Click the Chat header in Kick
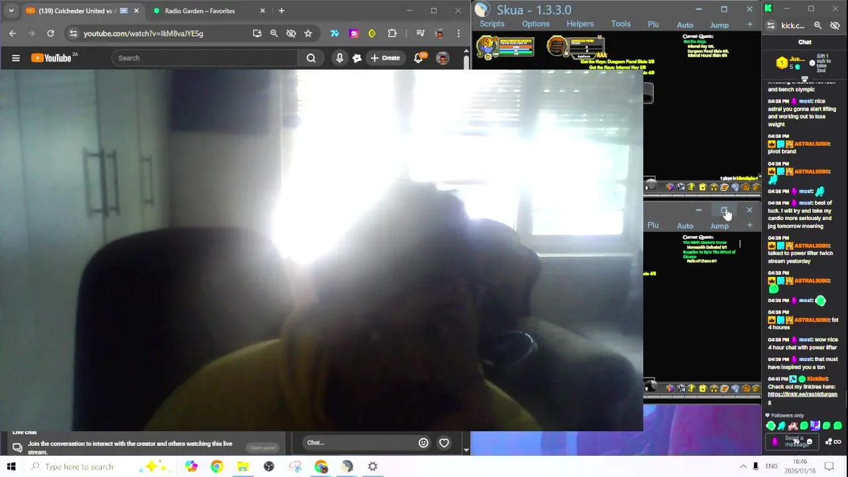Image resolution: width=848 pixels, height=477 pixels. [x=805, y=42]
